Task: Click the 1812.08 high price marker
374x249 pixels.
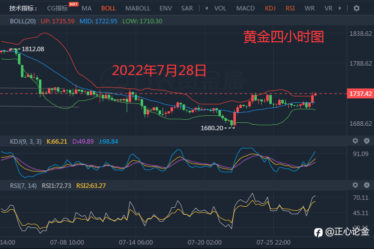Action: [33, 49]
